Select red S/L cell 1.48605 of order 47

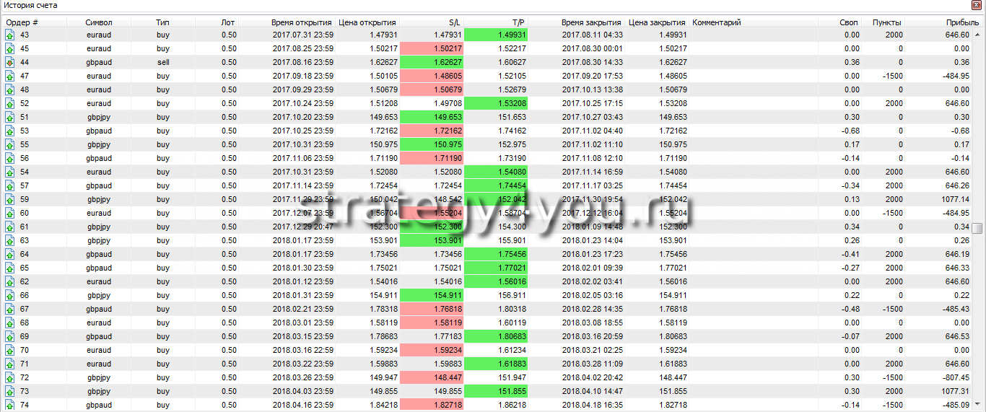pyautogui.click(x=432, y=76)
